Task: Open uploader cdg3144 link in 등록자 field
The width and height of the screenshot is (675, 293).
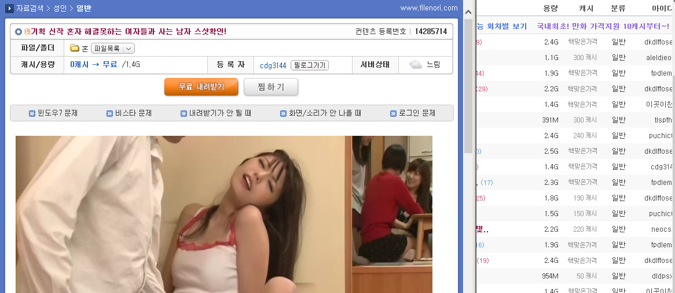Action: (x=273, y=65)
